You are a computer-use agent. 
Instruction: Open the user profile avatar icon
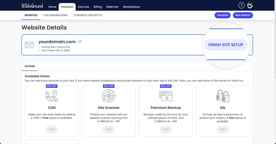[250, 5]
